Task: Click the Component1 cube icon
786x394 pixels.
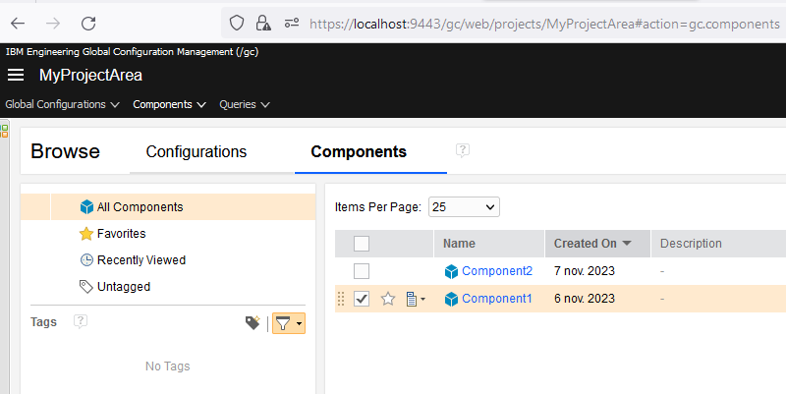Action: 451,300
